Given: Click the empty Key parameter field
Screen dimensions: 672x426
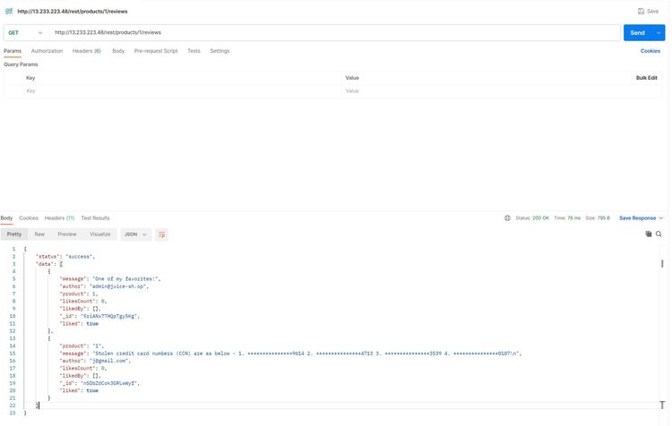Looking at the screenshot, I should (x=182, y=91).
